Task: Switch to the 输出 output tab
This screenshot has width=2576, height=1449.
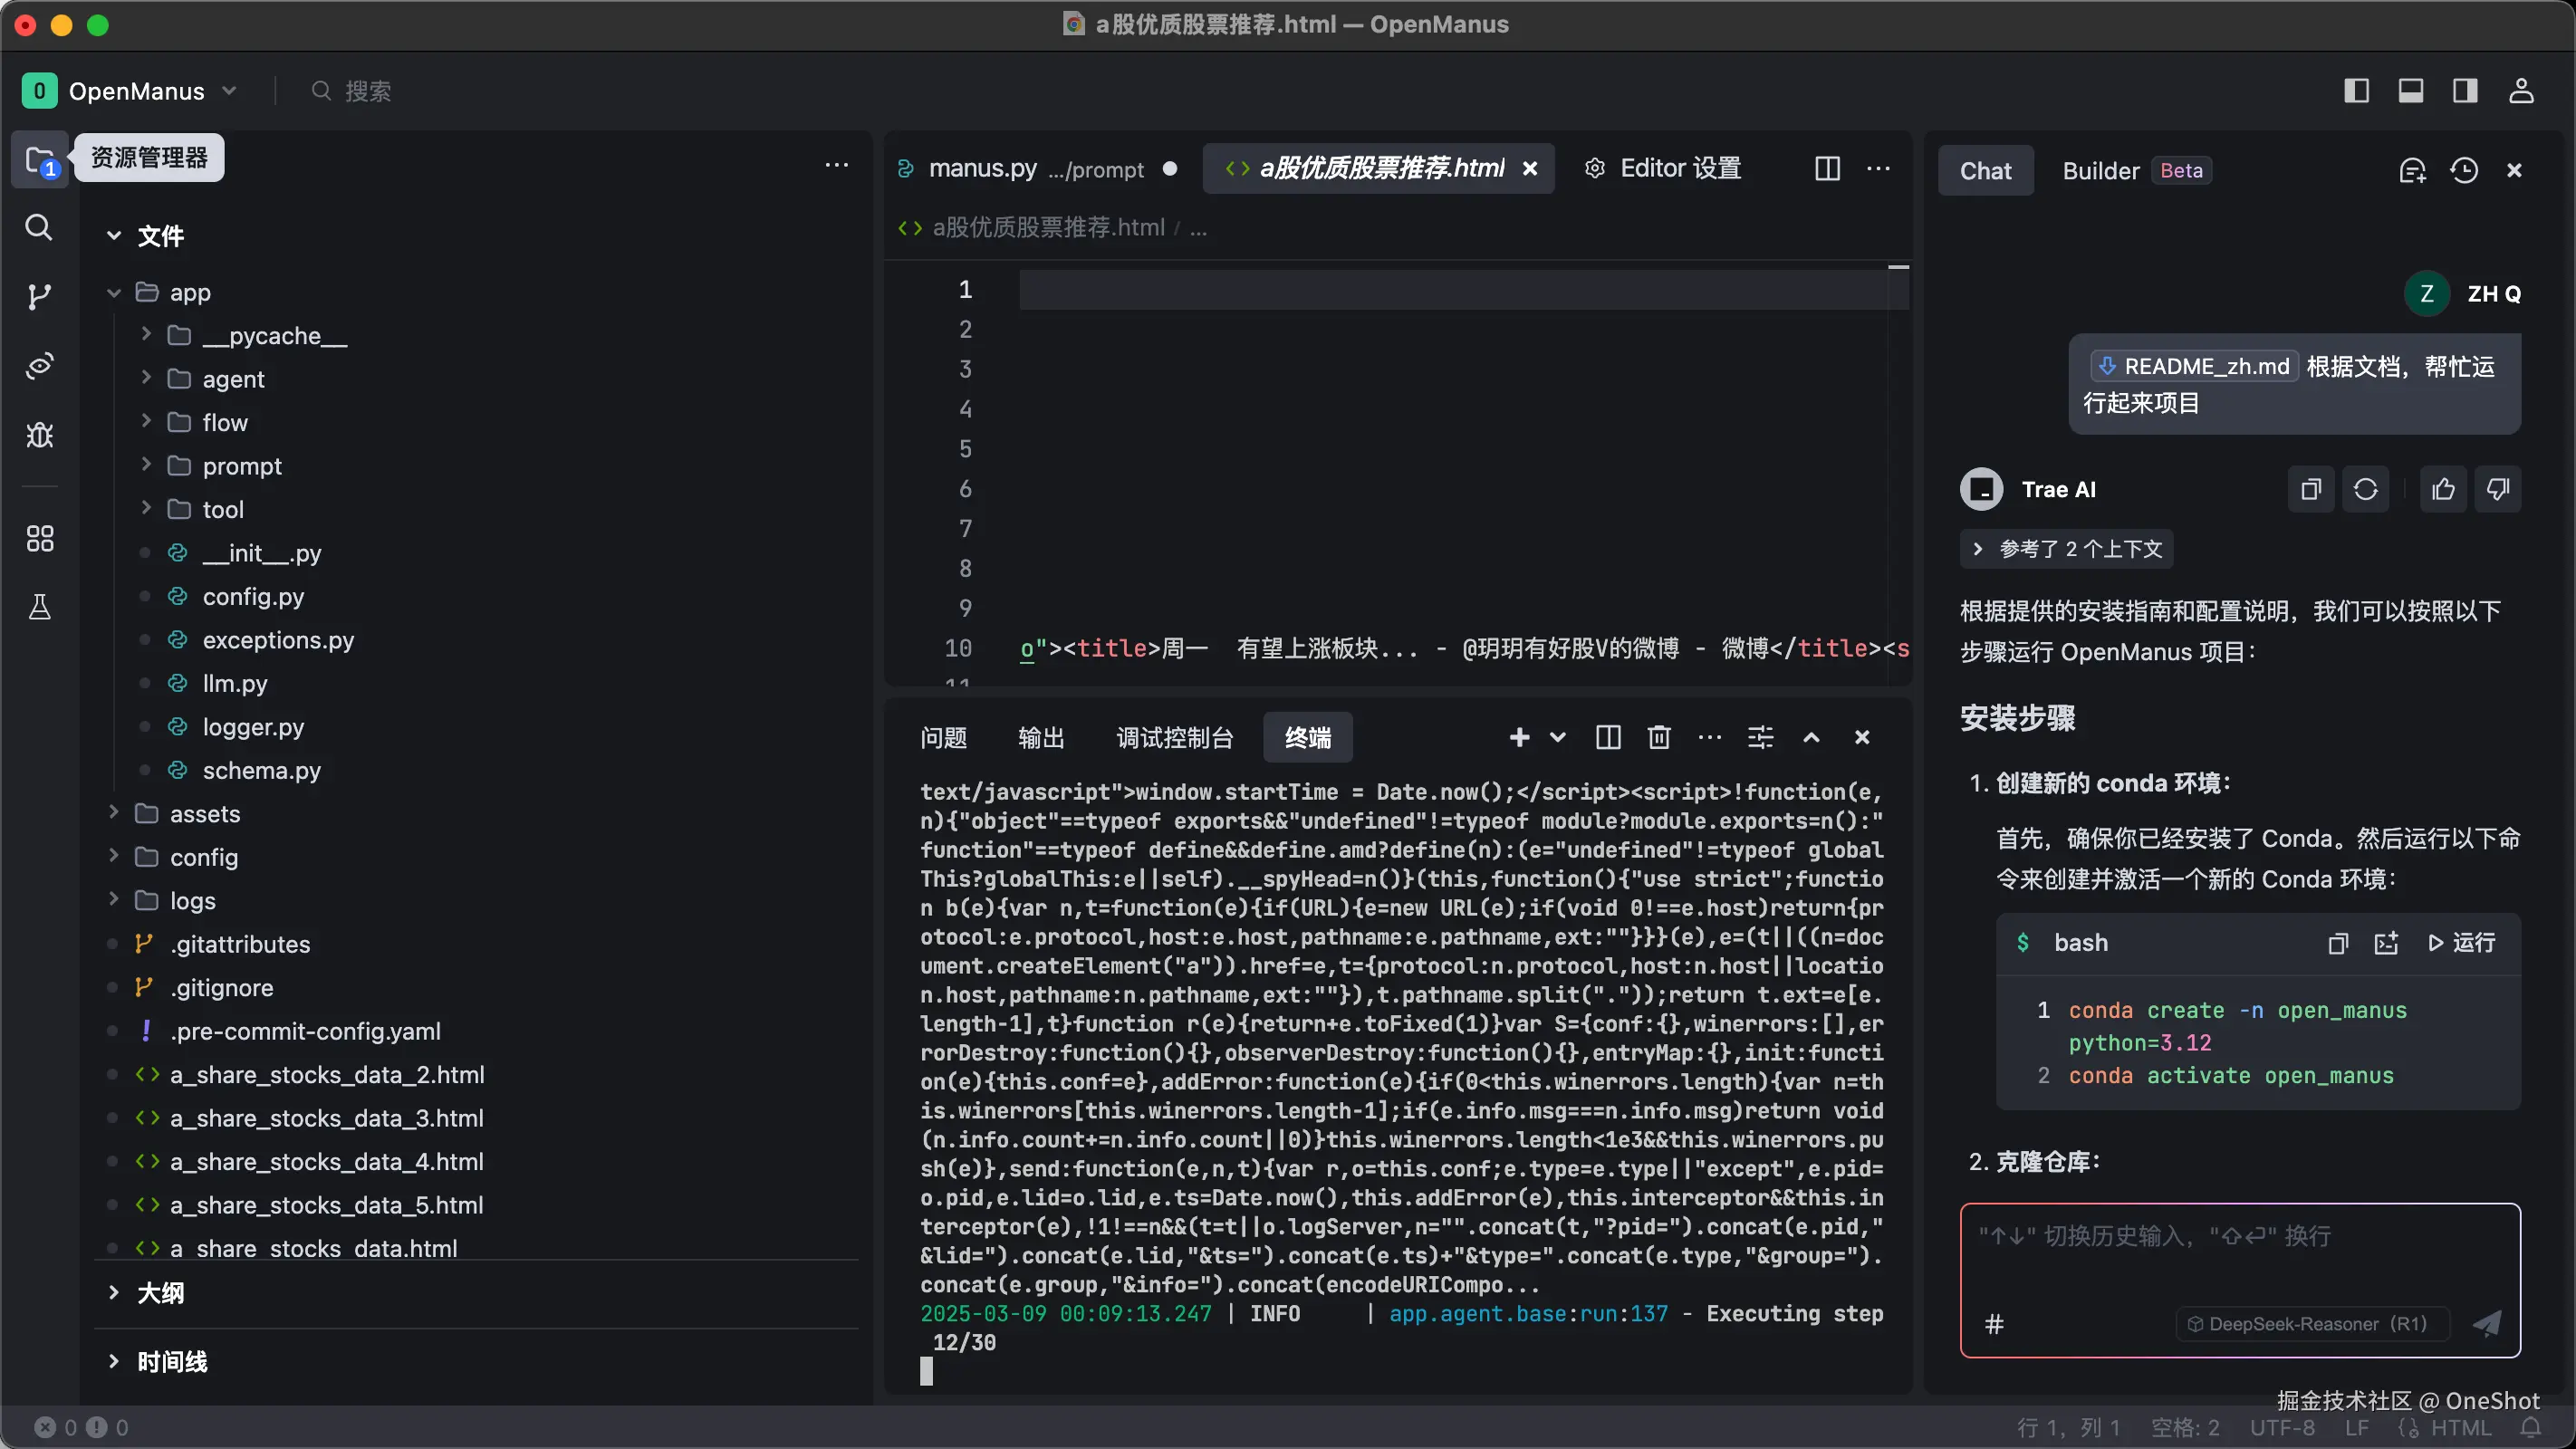Action: pos(1041,738)
